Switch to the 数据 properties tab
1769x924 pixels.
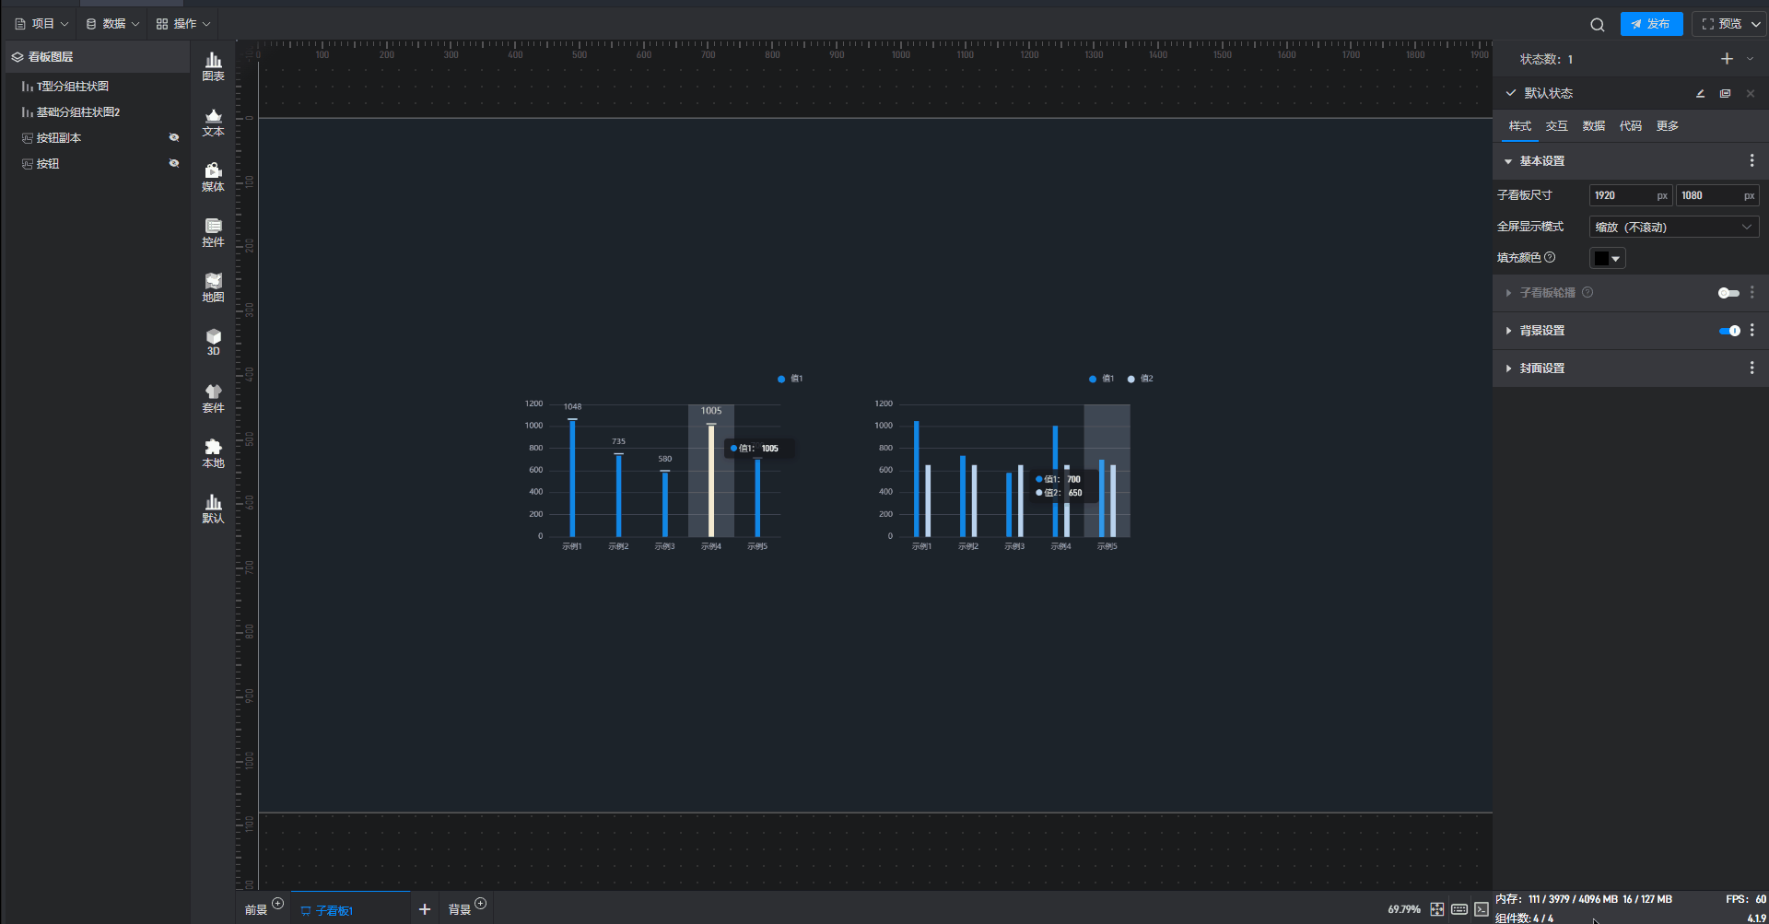coord(1594,126)
